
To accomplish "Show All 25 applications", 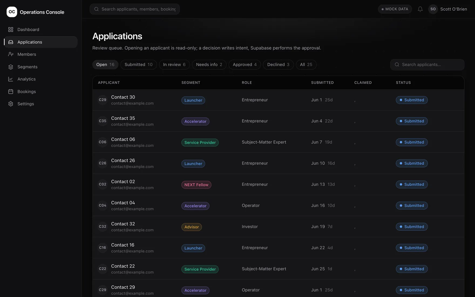I will point(306,65).
